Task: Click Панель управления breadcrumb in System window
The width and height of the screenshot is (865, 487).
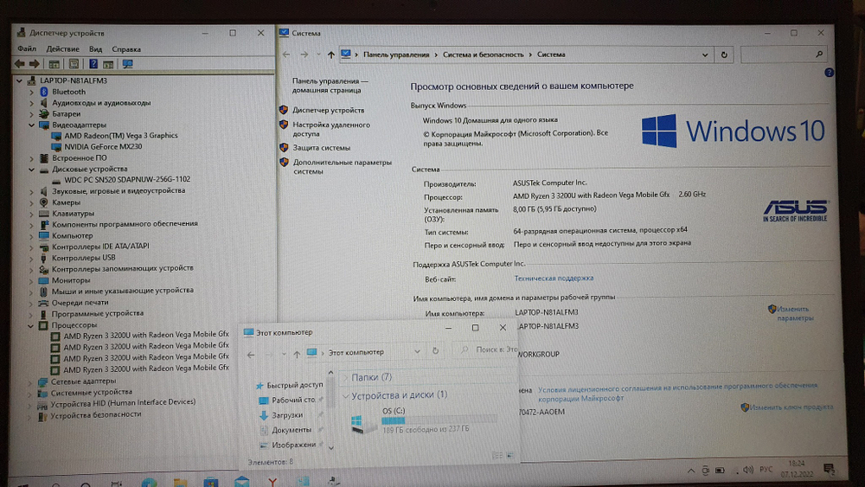Action: [x=396, y=54]
